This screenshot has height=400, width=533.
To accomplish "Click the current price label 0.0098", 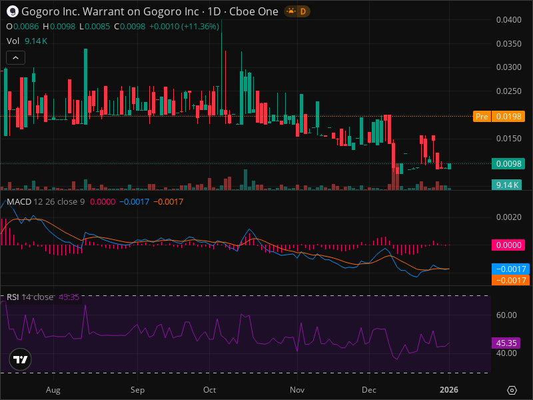I will pos(508,163).
